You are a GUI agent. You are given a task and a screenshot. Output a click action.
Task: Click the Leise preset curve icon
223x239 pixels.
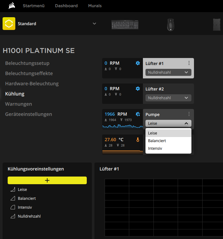click(x=13, y=190)
